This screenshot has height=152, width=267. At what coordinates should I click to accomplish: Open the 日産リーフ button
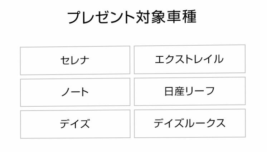click(x=190, y=91)
